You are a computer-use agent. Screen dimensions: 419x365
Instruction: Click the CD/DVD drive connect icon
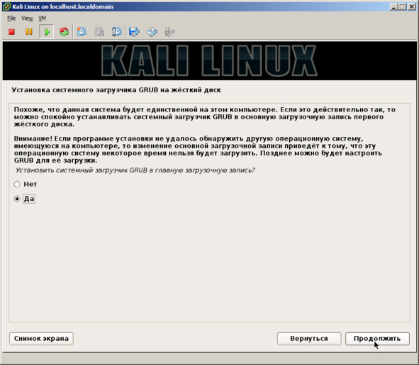click(152, 31)
